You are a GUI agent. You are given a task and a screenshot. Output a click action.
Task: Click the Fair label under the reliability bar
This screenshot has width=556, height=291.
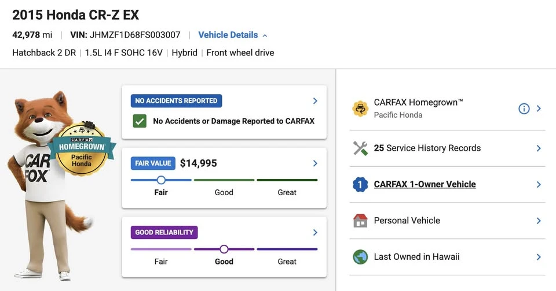pos(161,262)
